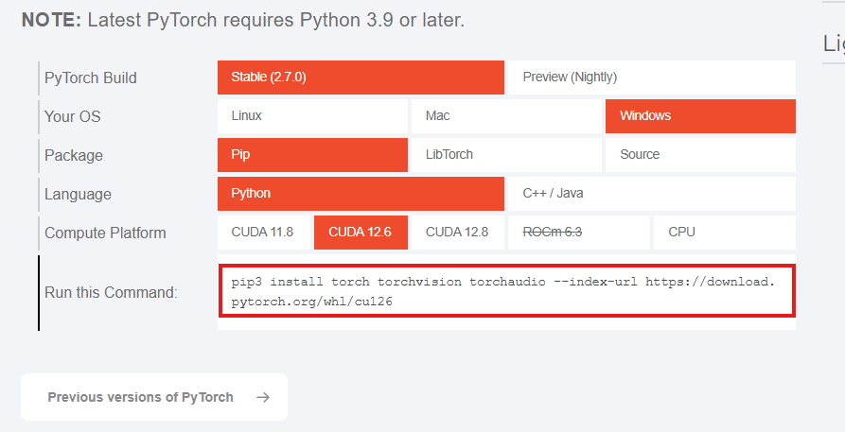
Task: Click the Language row label
Action: (x=78, y=194)
